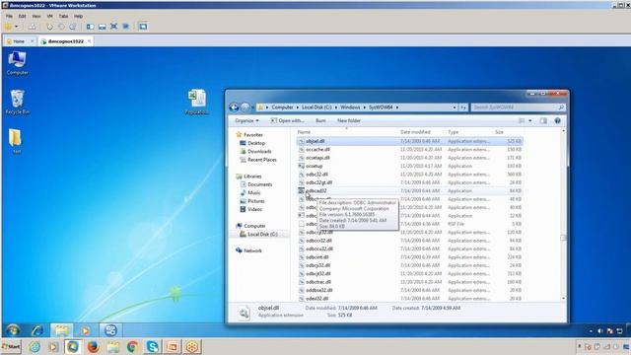The width and height of the screenshot is (631, 355).
Task: Select Recent Places under Favorites
Action: pos(258,160)
